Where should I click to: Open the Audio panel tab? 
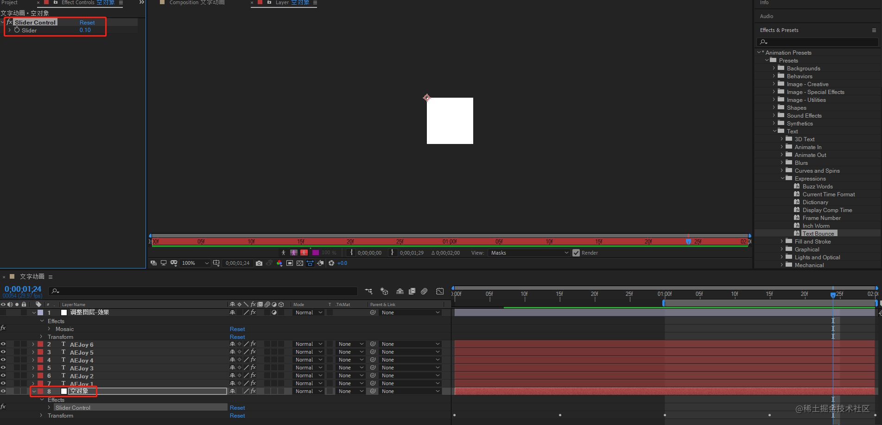[767, 16]
